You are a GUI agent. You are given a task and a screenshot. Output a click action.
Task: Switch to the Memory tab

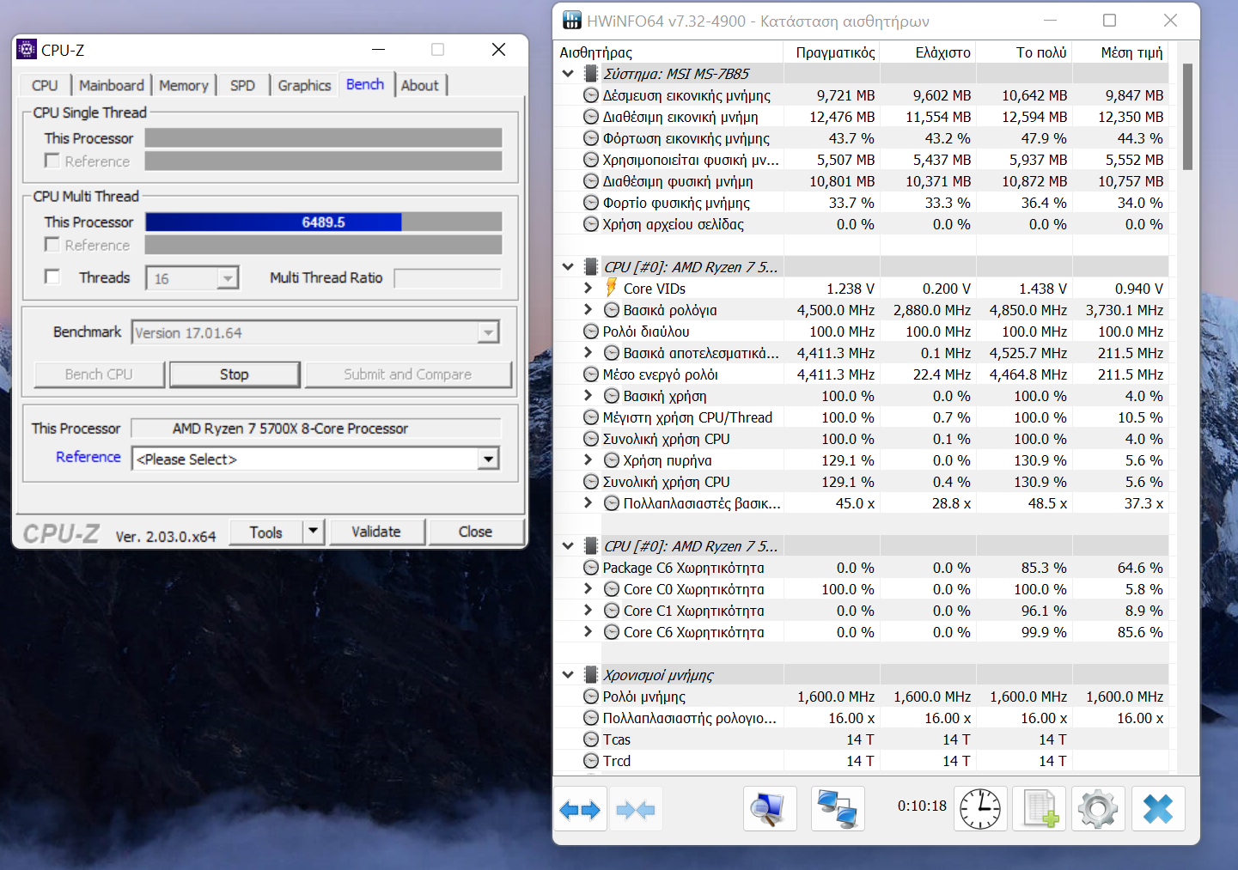pos(184,85)
